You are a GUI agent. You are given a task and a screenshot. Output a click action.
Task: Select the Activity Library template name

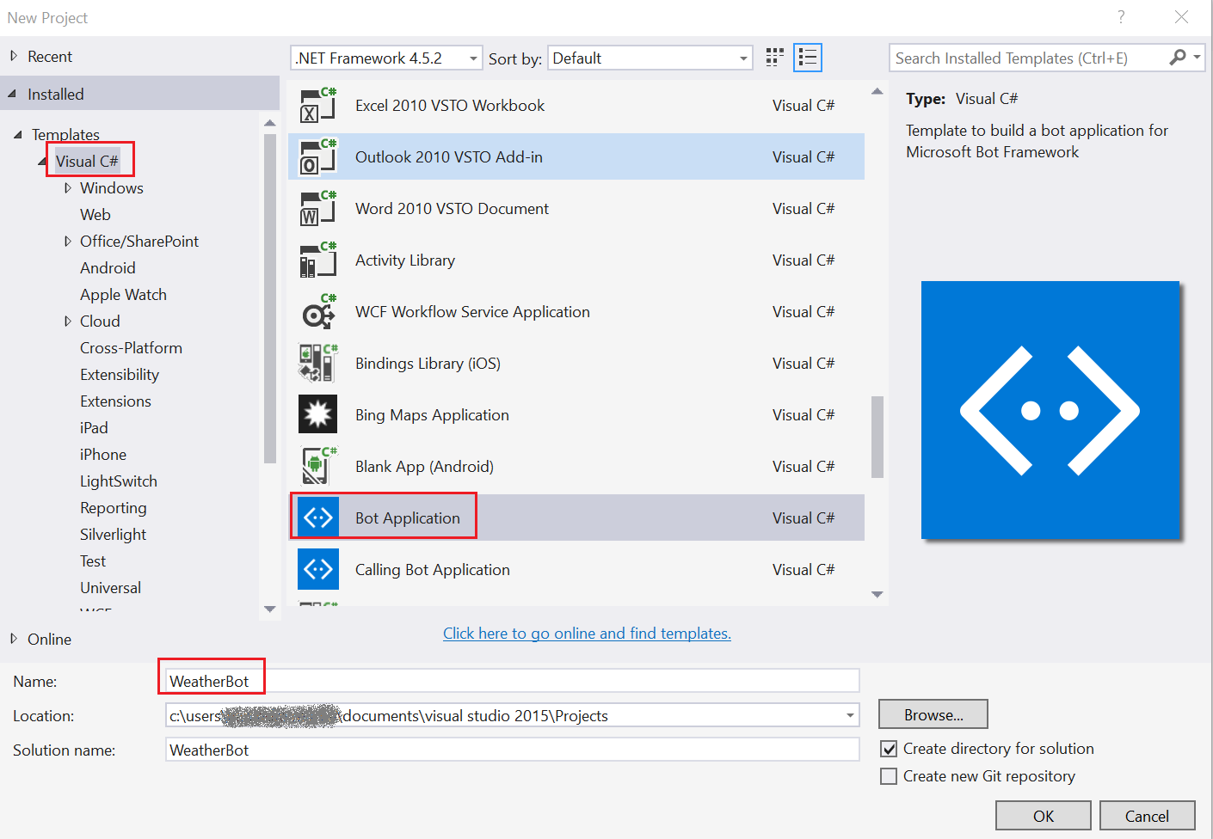(x=405, y=260)
